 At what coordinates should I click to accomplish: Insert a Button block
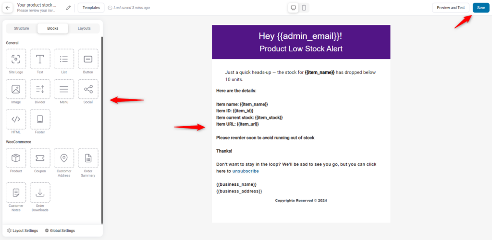(88, 59)
